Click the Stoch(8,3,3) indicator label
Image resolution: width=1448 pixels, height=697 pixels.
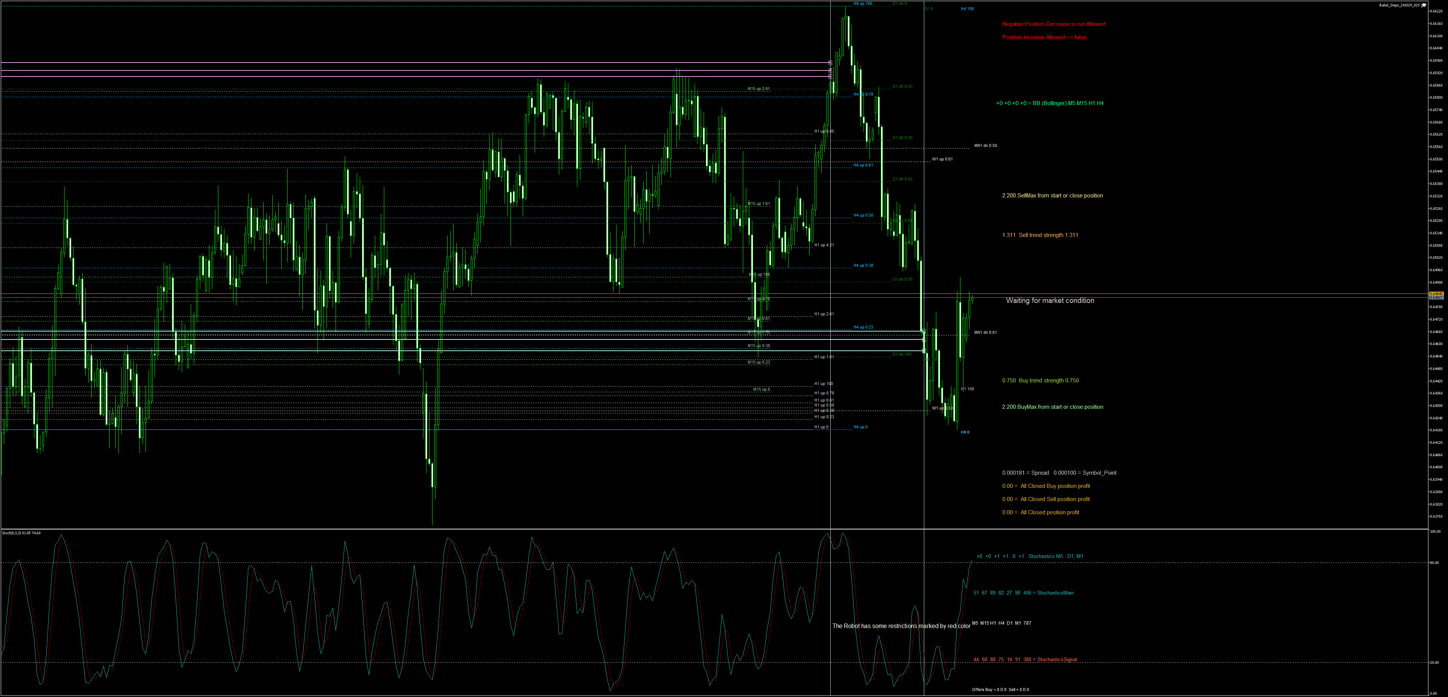(21, 532)
